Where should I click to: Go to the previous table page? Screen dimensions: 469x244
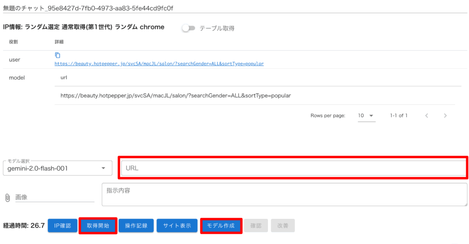(426, 116)
